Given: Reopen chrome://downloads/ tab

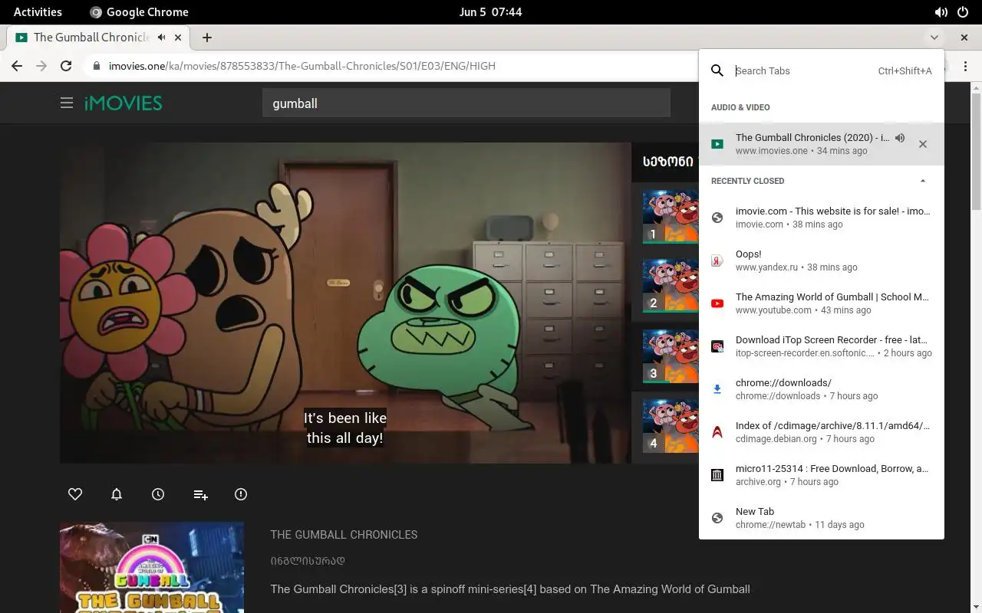Looking at the screenshot, I should point(822,389).
